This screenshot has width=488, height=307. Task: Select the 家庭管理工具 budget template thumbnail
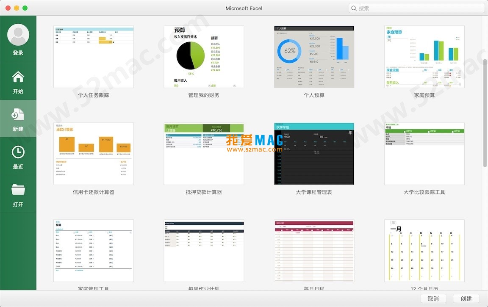click(94, 251)
